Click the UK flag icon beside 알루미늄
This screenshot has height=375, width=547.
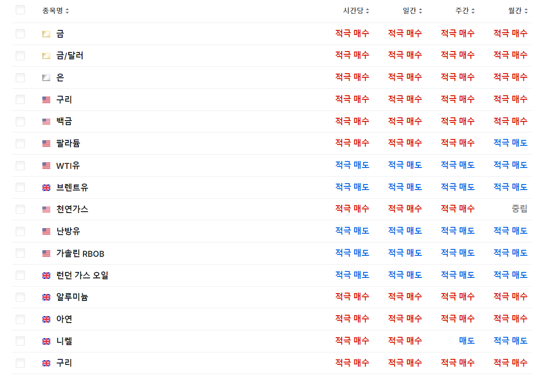click(x=46, y=297)
